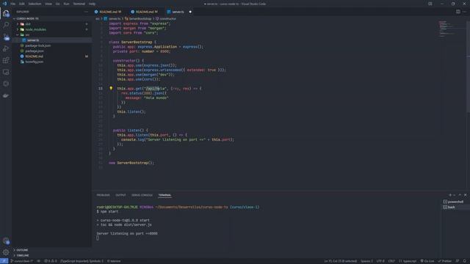
Task: Open the Selection menu
Action: pyautogui.click(x=35, y=4)
